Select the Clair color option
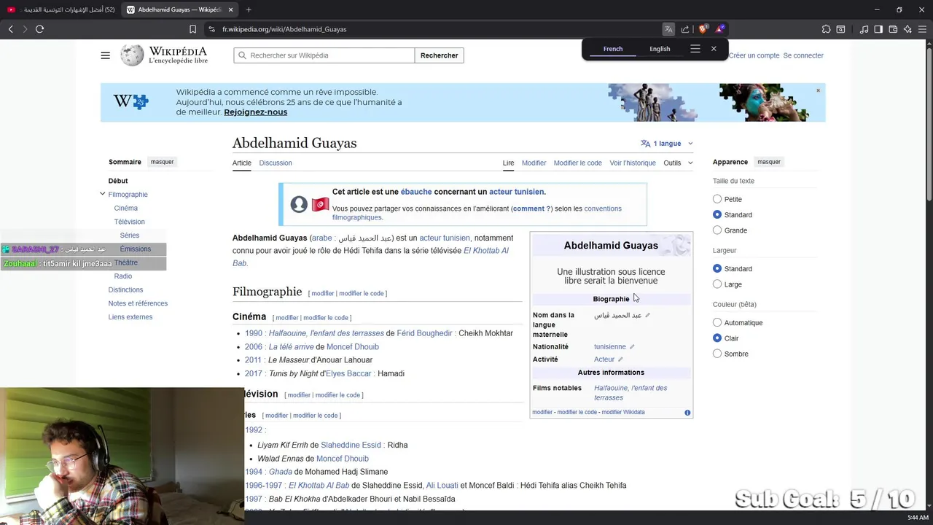 click(717, 338)
